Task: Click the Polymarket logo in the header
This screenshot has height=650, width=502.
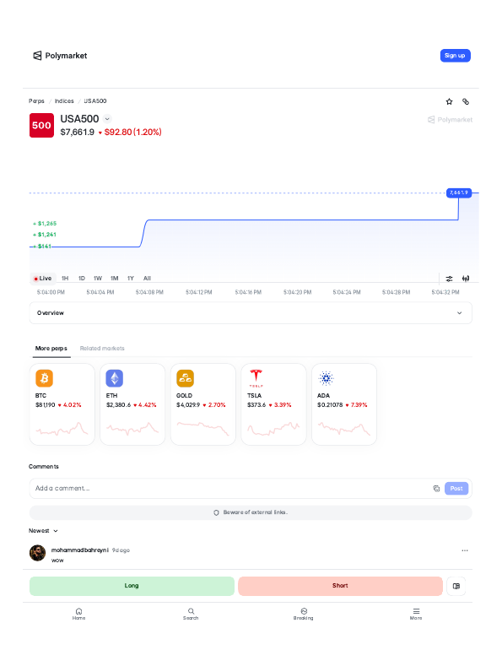Action: tap(60, 56)
